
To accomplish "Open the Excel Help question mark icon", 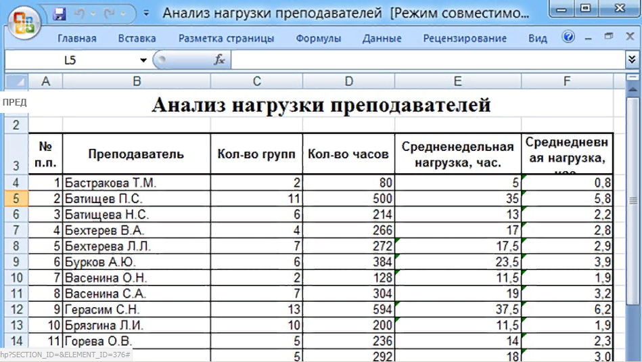I will [568, 37].
